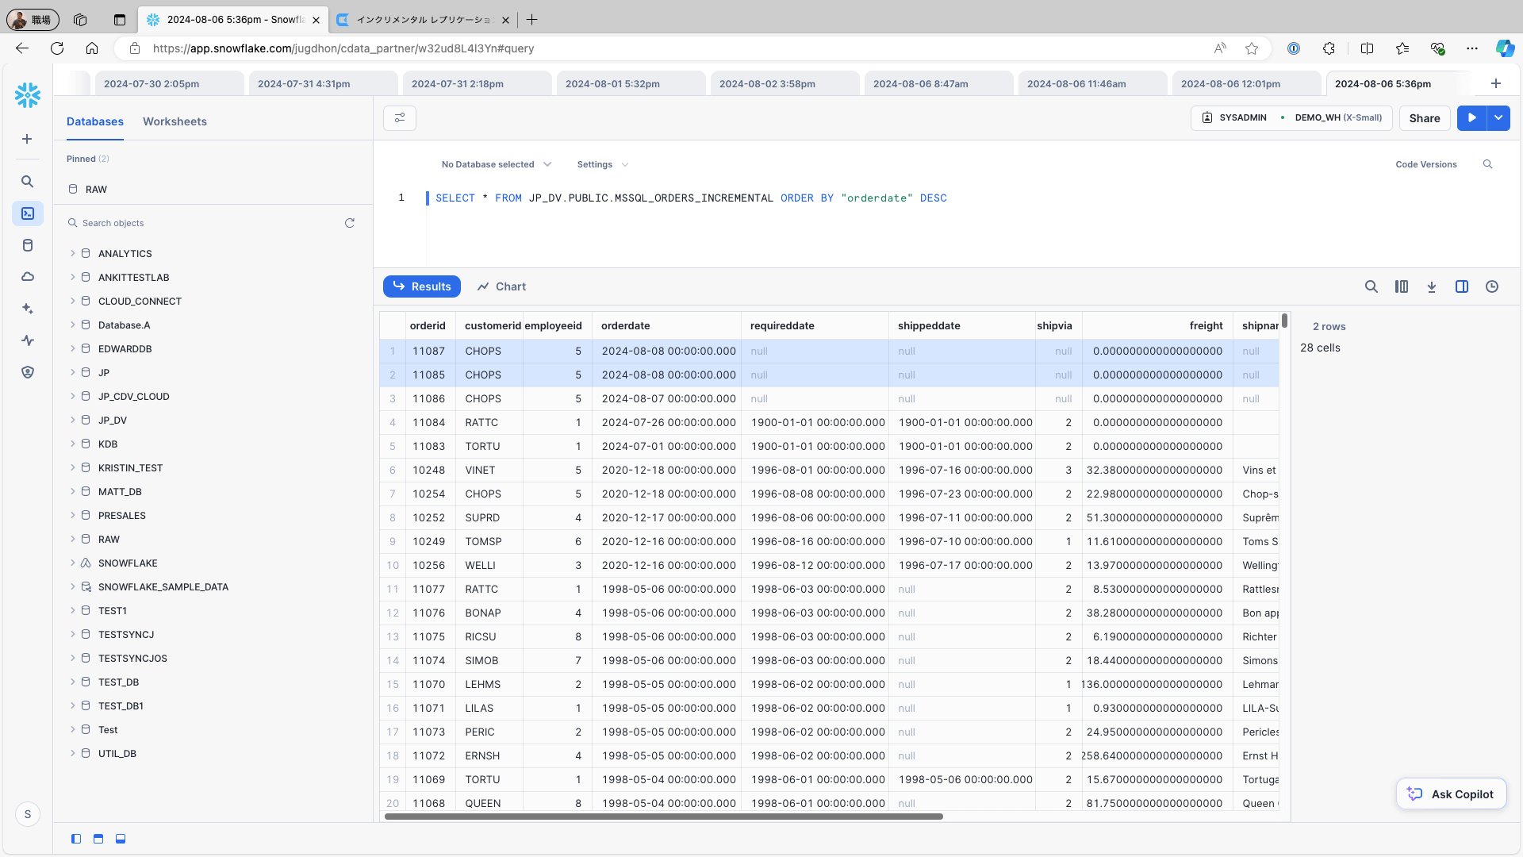
Task: Search within the results table
Action: [1371, 286]
